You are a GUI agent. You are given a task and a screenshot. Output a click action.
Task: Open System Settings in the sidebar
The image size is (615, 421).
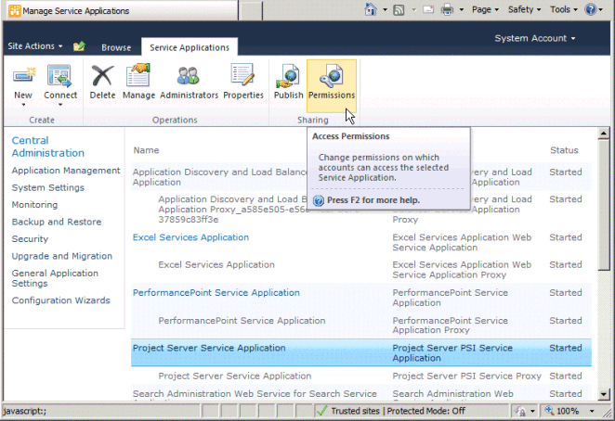tap(48, 187)
